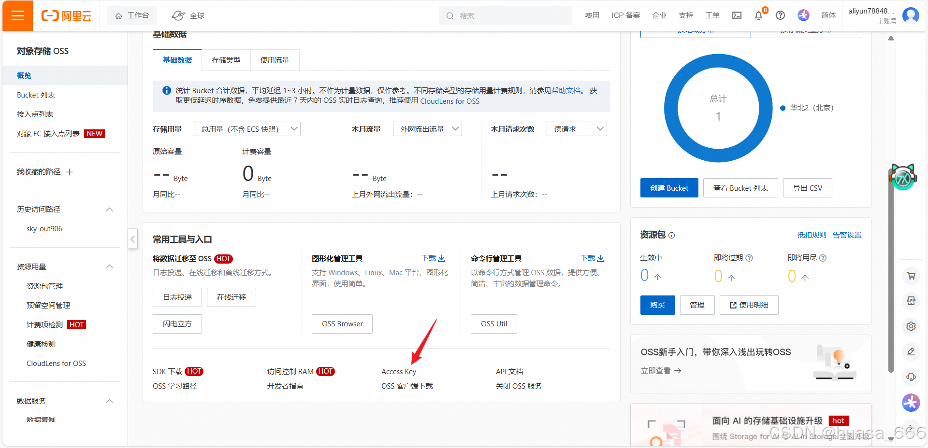Click the 购买 resource pack button
The width and height of the screenshot is (928, 448).
pos(658,305)
